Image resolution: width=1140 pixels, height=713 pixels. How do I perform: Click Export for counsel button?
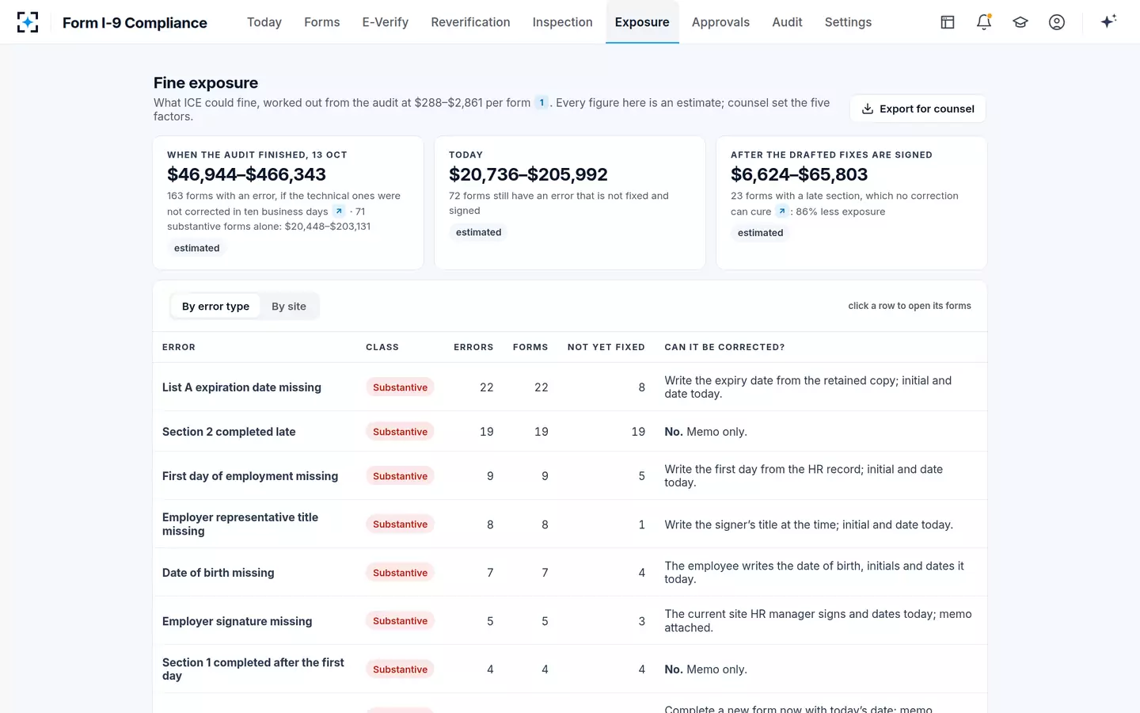point(918,109)
